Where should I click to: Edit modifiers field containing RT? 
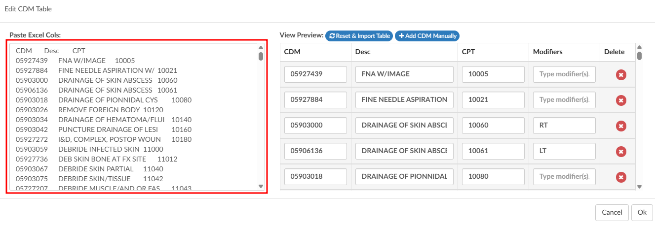click(x=564, y=126)
